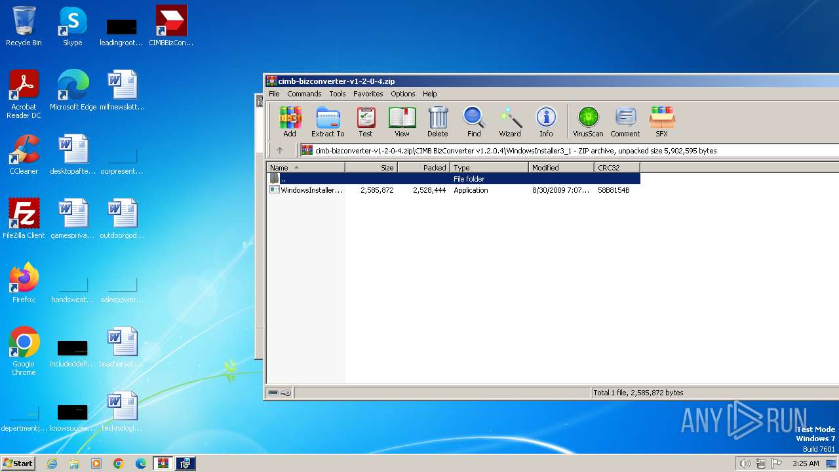
Task: Open the Help menu
Action: click(429, 94)
